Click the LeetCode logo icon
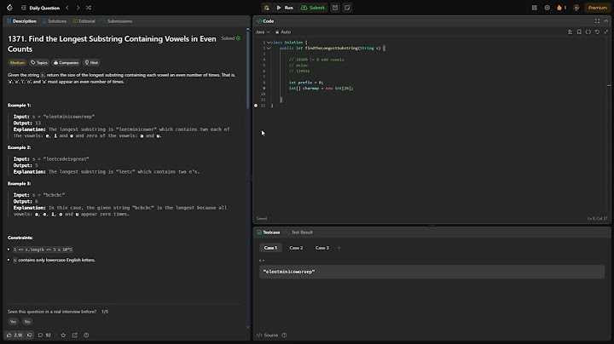Image resolution: width=614 pixels, height=344 pixels. [9, 8]
